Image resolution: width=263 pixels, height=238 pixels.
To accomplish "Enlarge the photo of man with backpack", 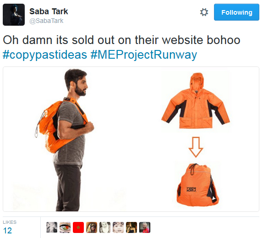I will tap(65, 140).
